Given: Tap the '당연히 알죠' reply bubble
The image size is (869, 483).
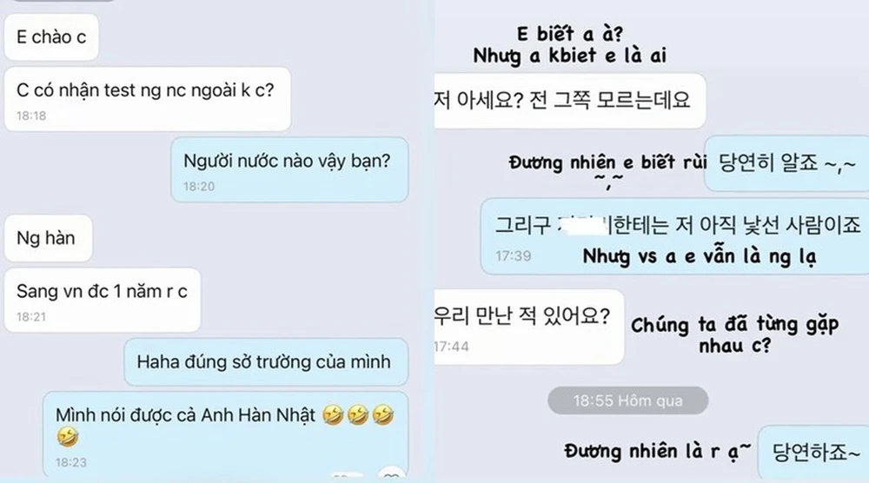Looking at the screenshot, I should coord(786,163).
